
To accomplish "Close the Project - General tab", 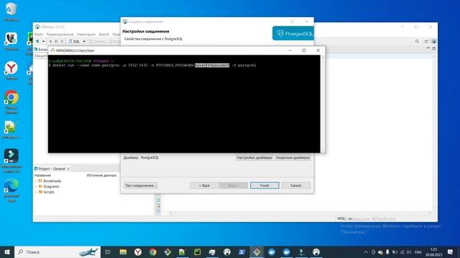I will click(68, 169).
